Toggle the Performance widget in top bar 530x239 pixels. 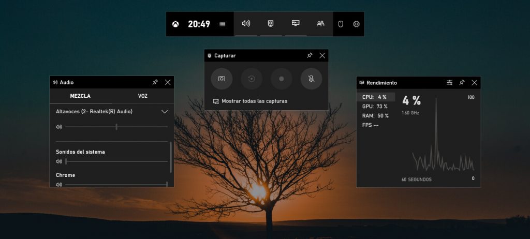[296, 23]
